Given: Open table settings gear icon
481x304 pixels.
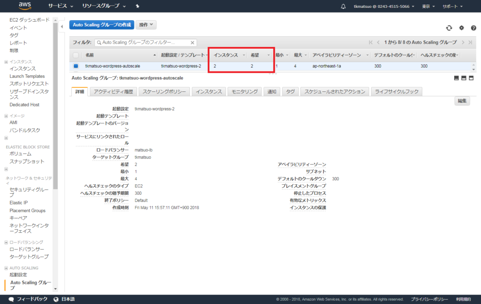Looking at the screenshot, I should pyautogui.click(x=461, y=28).
